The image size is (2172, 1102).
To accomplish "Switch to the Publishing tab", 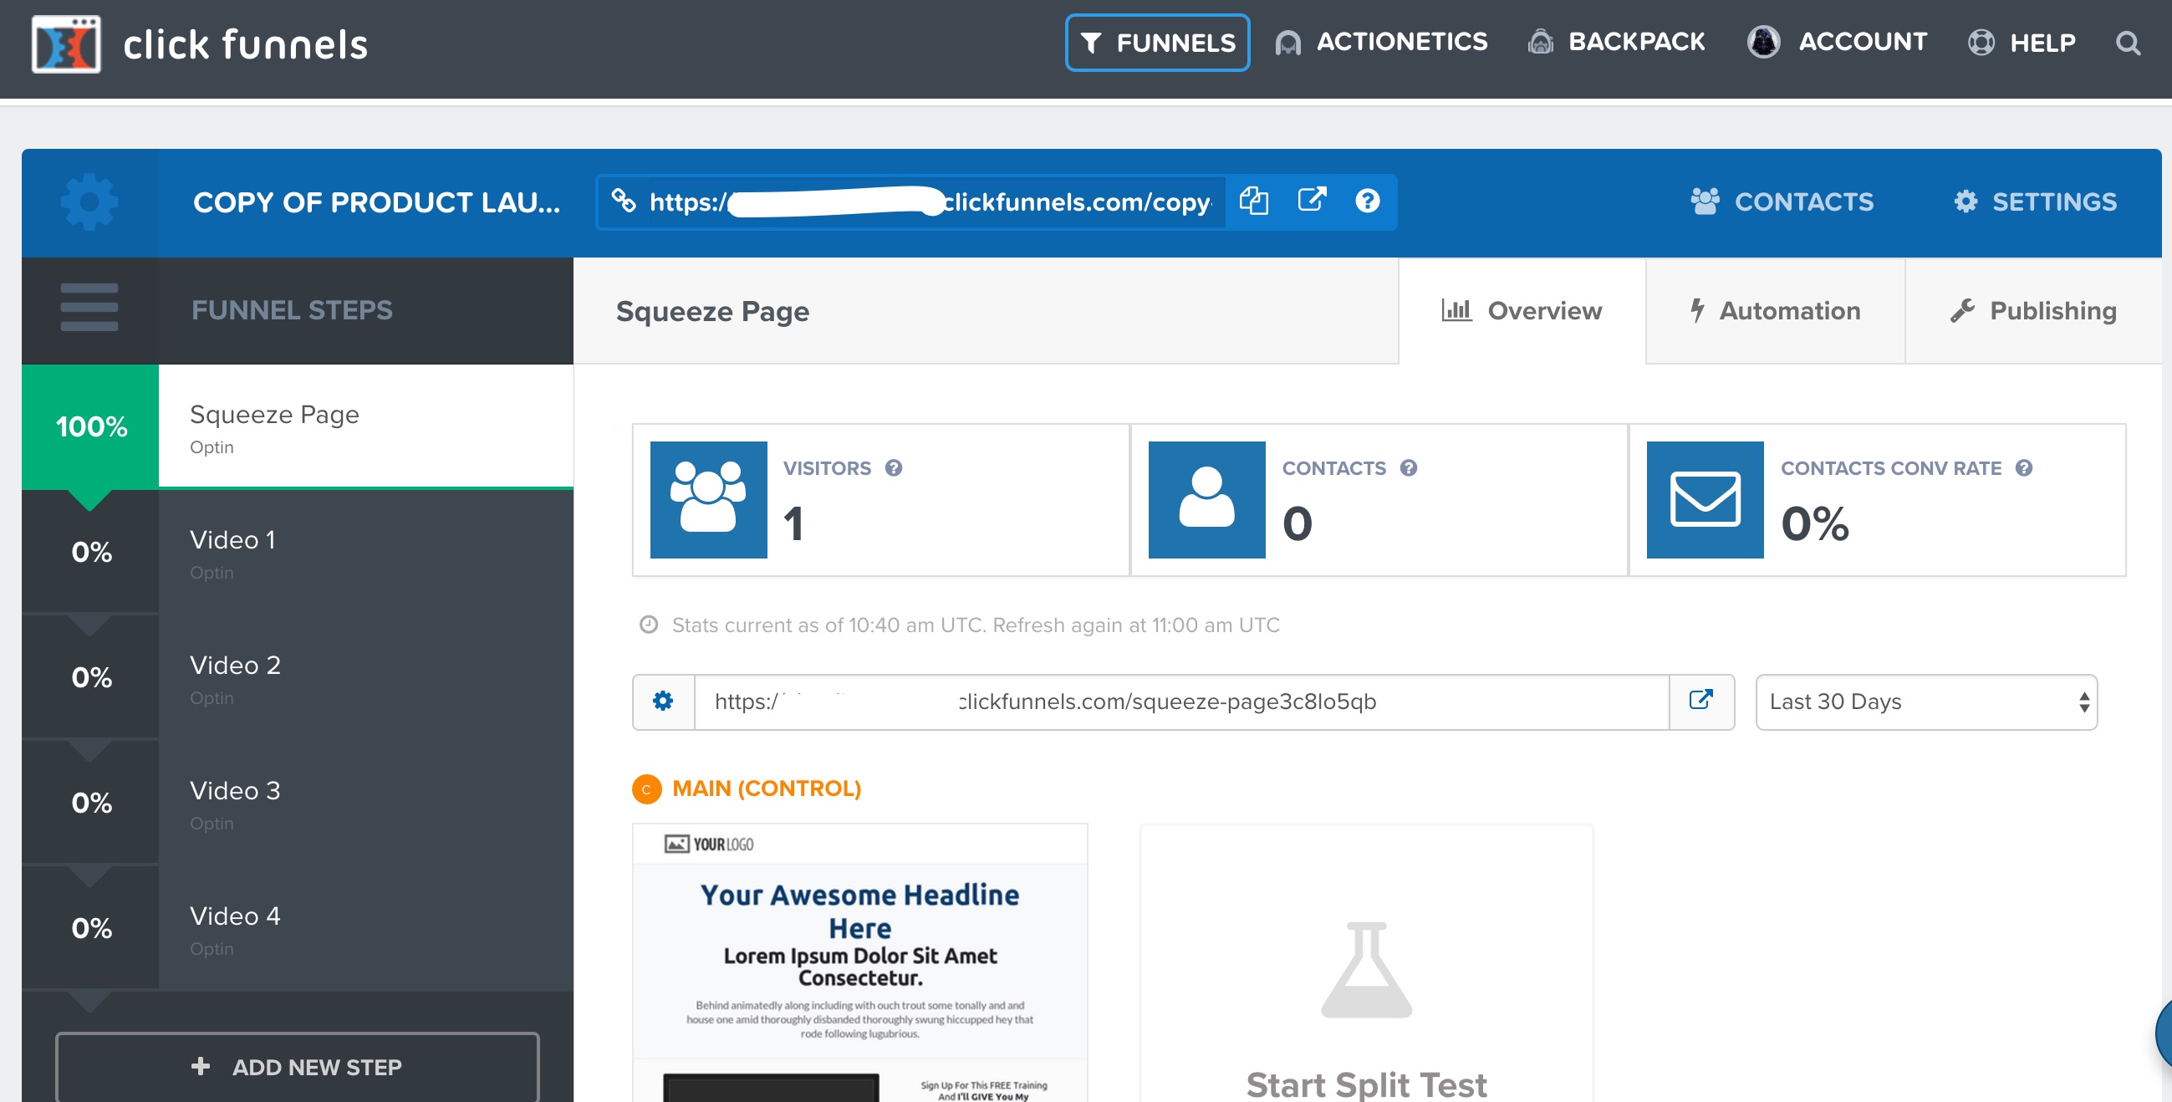I will [2033, 310].
